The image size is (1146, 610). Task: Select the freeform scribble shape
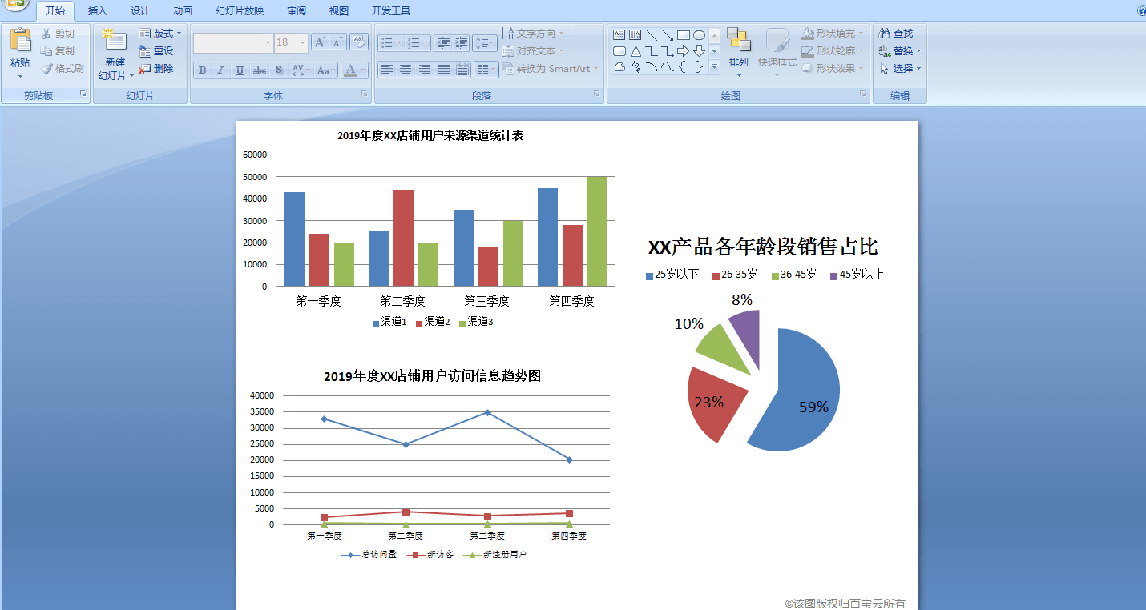[x=635, y=67]
